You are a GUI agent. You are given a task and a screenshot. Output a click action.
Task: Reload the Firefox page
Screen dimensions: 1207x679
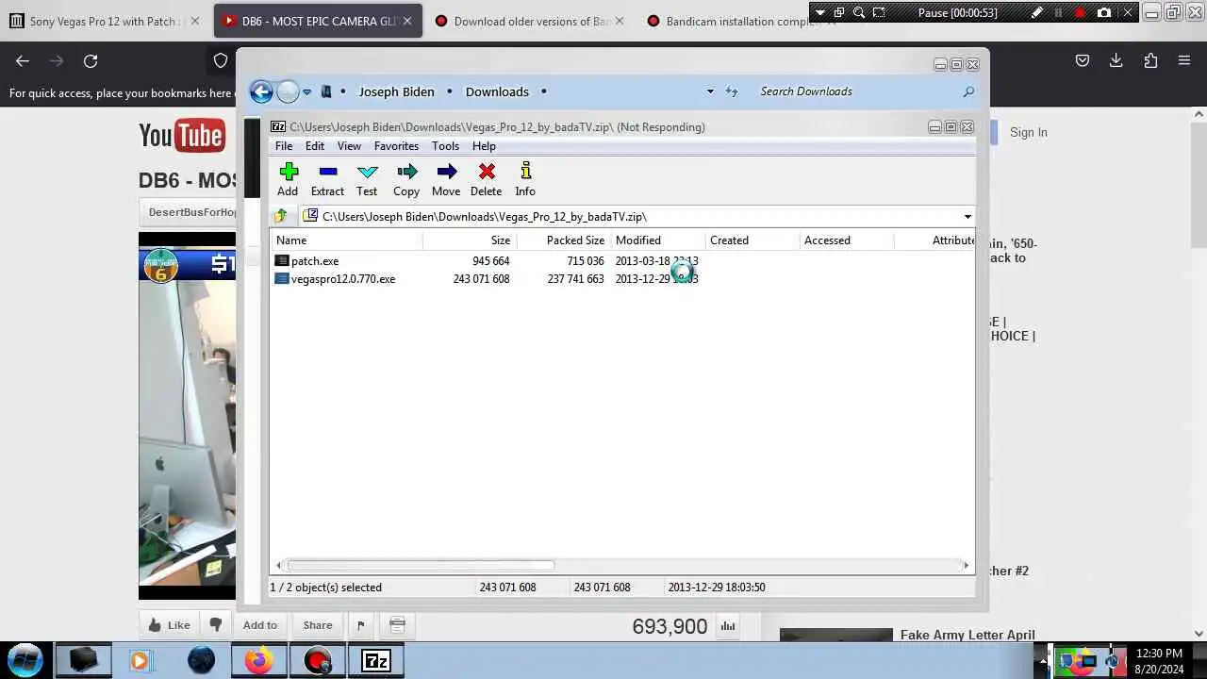point(91,60)
